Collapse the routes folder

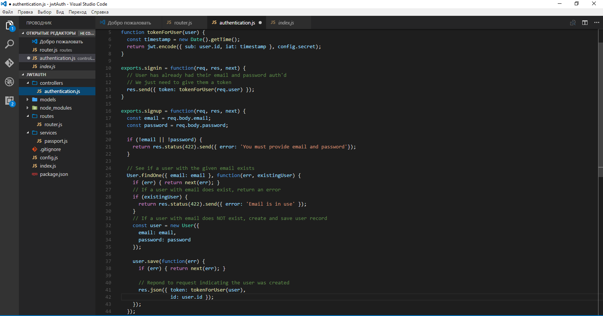point(28,116)
